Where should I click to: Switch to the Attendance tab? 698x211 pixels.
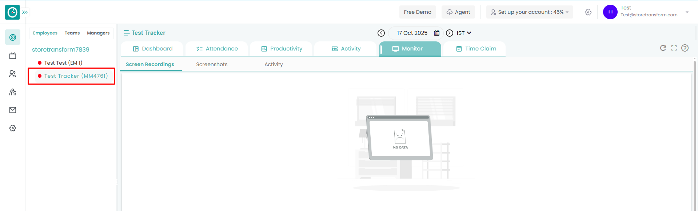tap(217, 49)
